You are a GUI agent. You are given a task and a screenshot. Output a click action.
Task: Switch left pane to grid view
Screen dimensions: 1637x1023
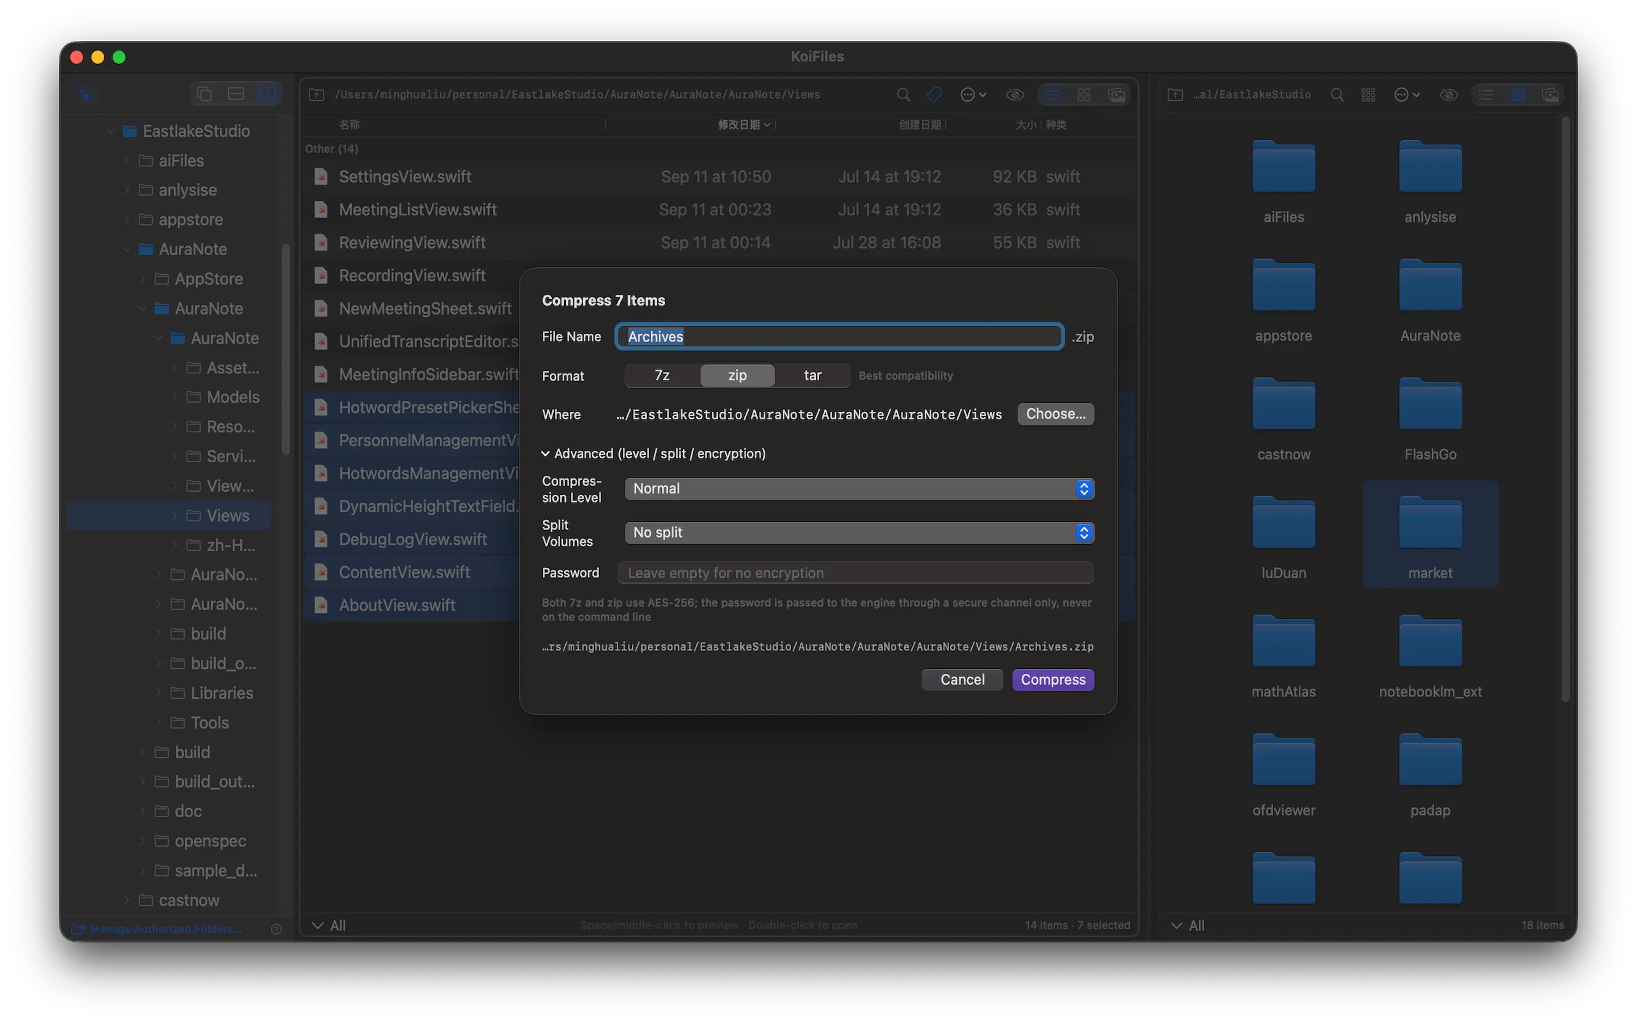[1084, 95]
